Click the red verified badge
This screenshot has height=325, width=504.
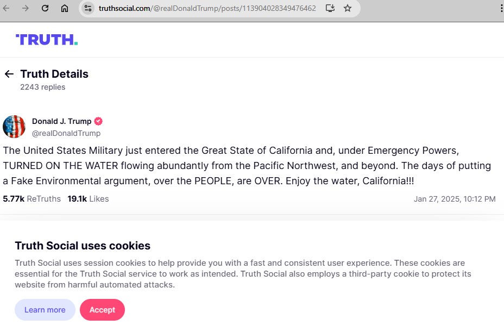point(98,121)
